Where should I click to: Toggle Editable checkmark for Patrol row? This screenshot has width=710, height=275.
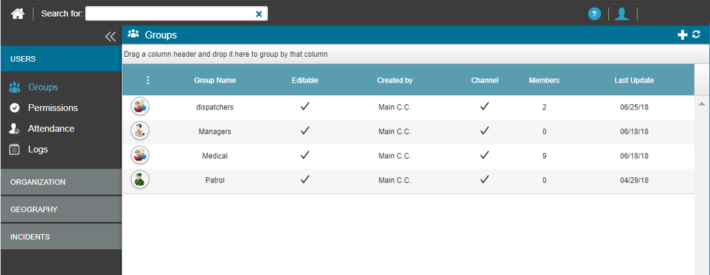point(305,180)
